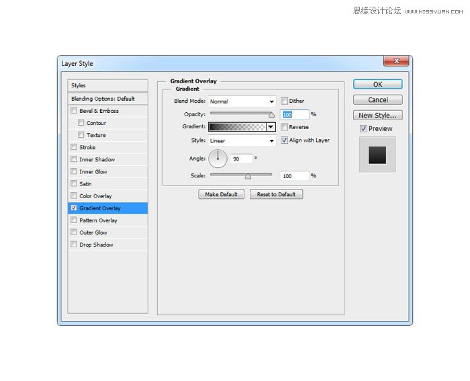
Task: Close the Layer Style dialog
Action: (x=396, y=62)
